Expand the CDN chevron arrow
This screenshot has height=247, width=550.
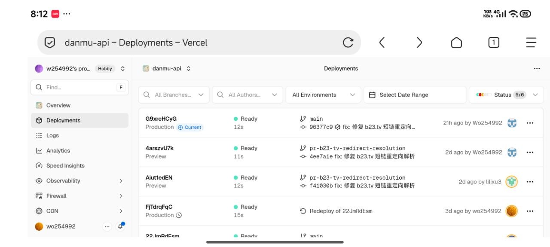point(121,211)
